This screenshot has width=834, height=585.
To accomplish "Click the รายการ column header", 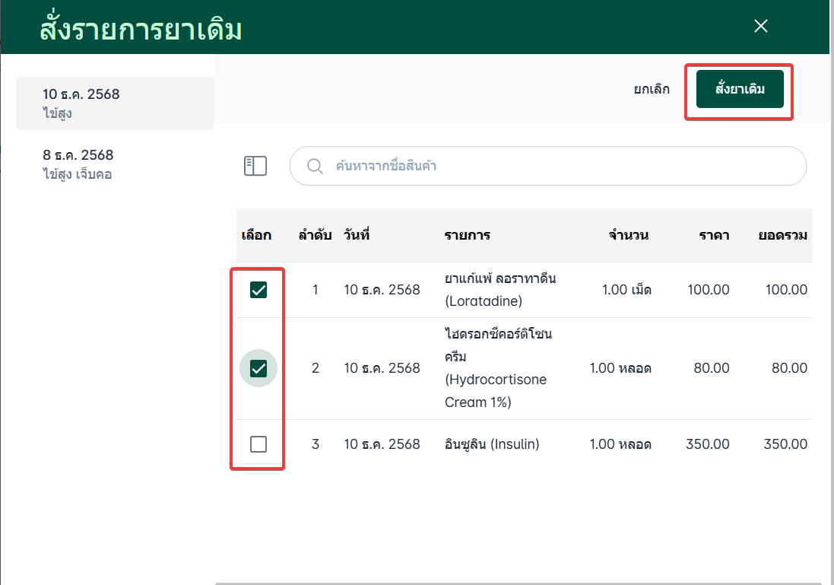I will tap(467, 235).
